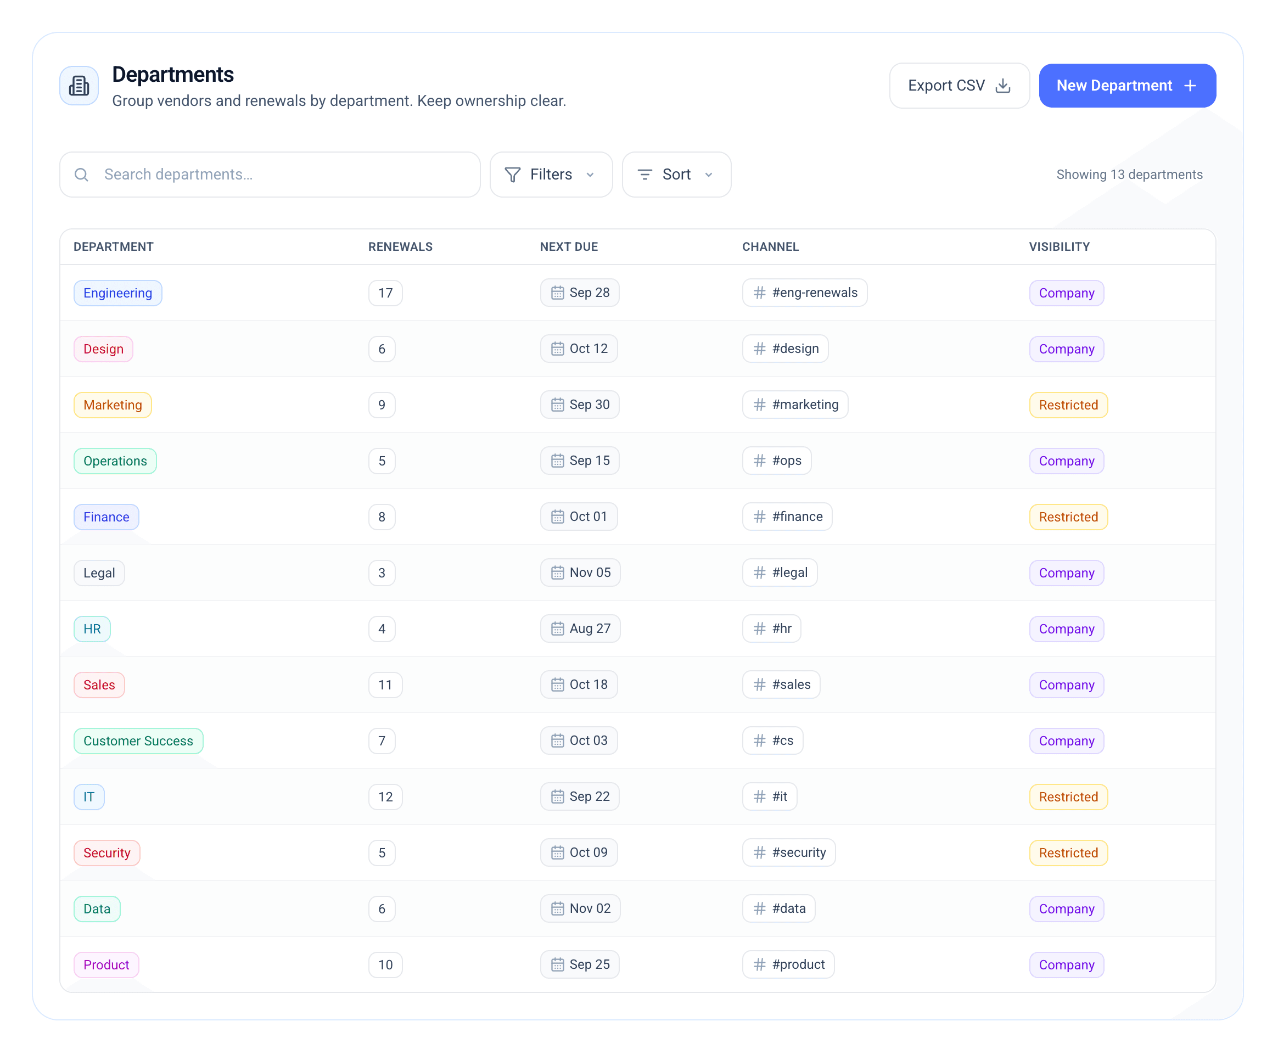Click calendar icon in Nov 05 chip
This screenshot has height=1055, width=1278.
coord(557,573)
